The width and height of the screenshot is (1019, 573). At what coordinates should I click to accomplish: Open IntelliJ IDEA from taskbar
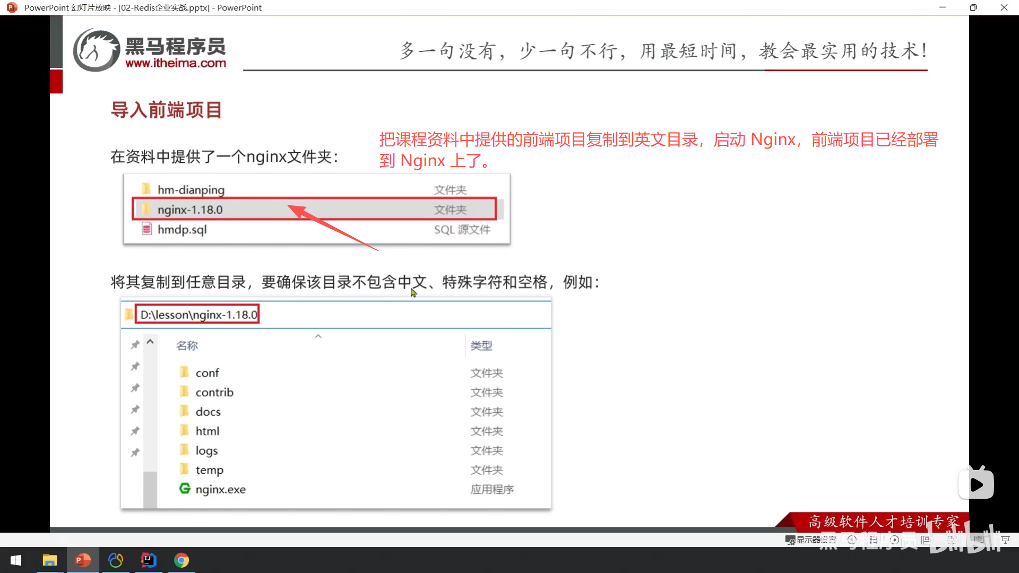(149, 560)
